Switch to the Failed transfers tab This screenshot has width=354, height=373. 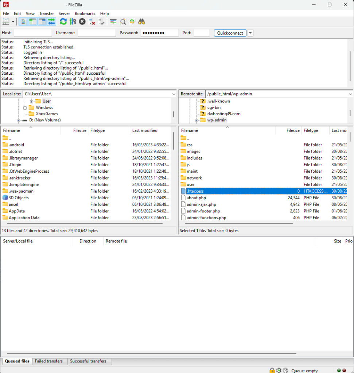point(49,361)
